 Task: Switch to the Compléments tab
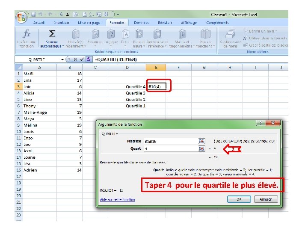(x=217, y=23)
